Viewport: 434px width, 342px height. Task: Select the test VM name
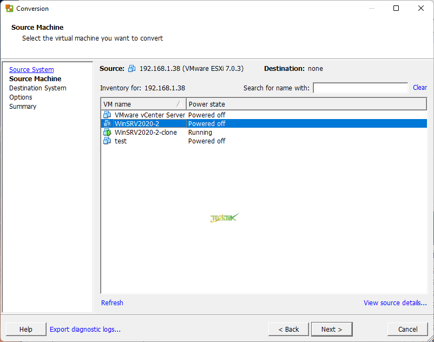[x=121, y=141]
